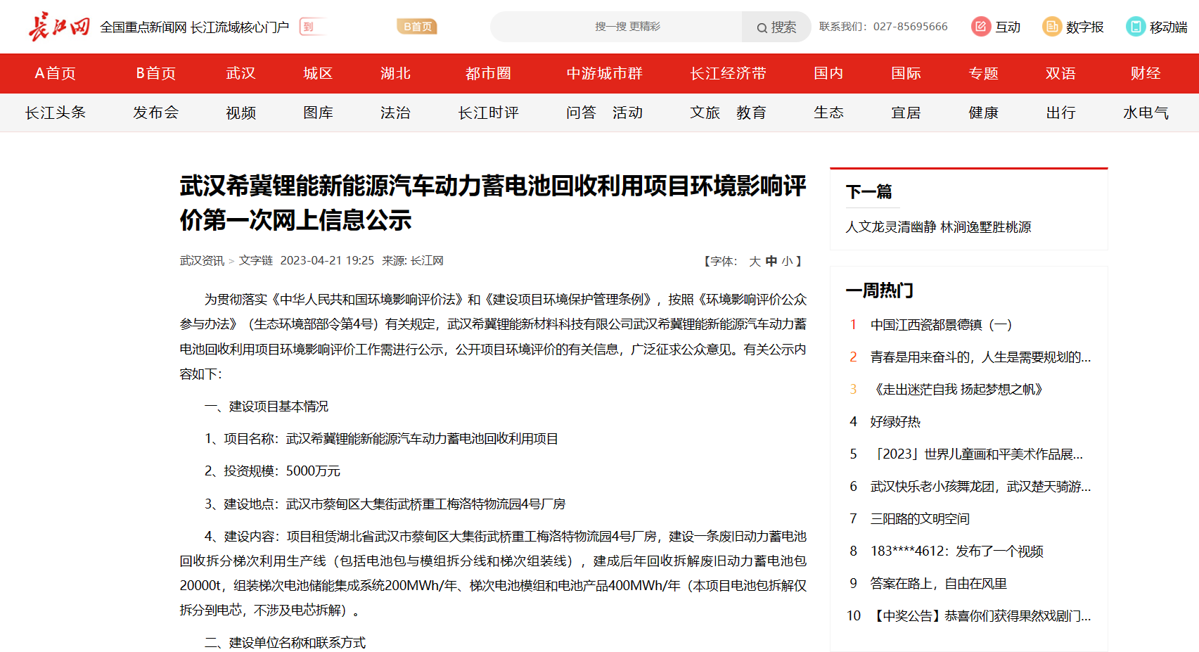Go to the 武汉 section

click(x=241, y=73)
